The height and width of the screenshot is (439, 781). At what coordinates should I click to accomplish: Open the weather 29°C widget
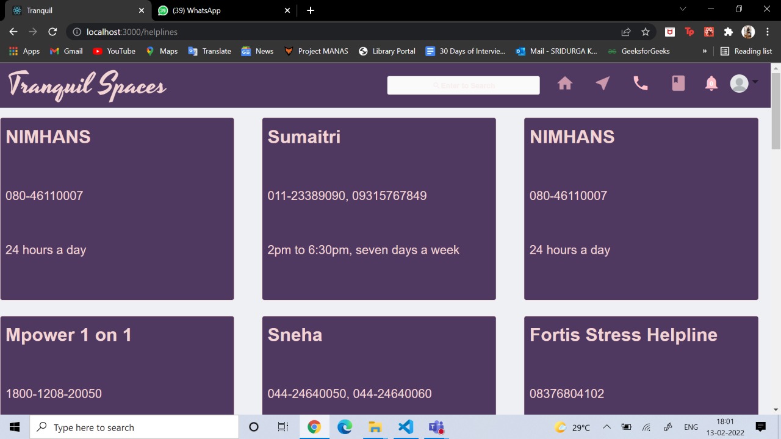pyautogui.click(x=572, y=427)
